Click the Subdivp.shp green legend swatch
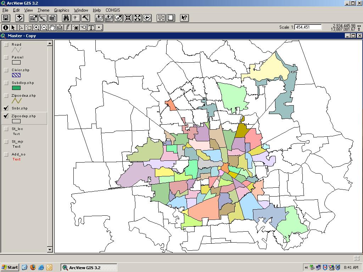The height and width of the screenshot is (272, 363). click(x=16, y=88)
